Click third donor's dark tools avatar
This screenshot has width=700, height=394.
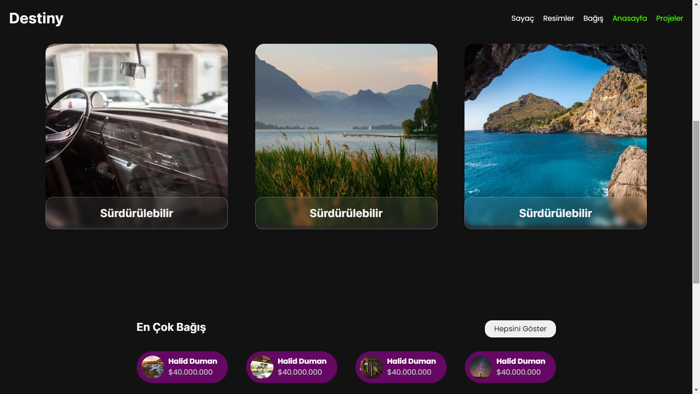click(x=371, y=367)
